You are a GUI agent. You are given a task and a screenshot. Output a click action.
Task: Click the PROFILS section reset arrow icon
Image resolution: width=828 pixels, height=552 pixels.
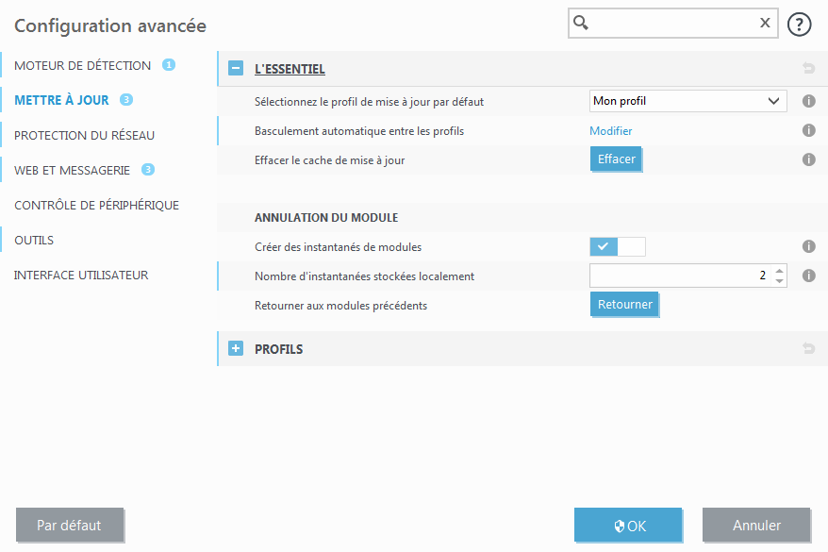tap(808, 349)
